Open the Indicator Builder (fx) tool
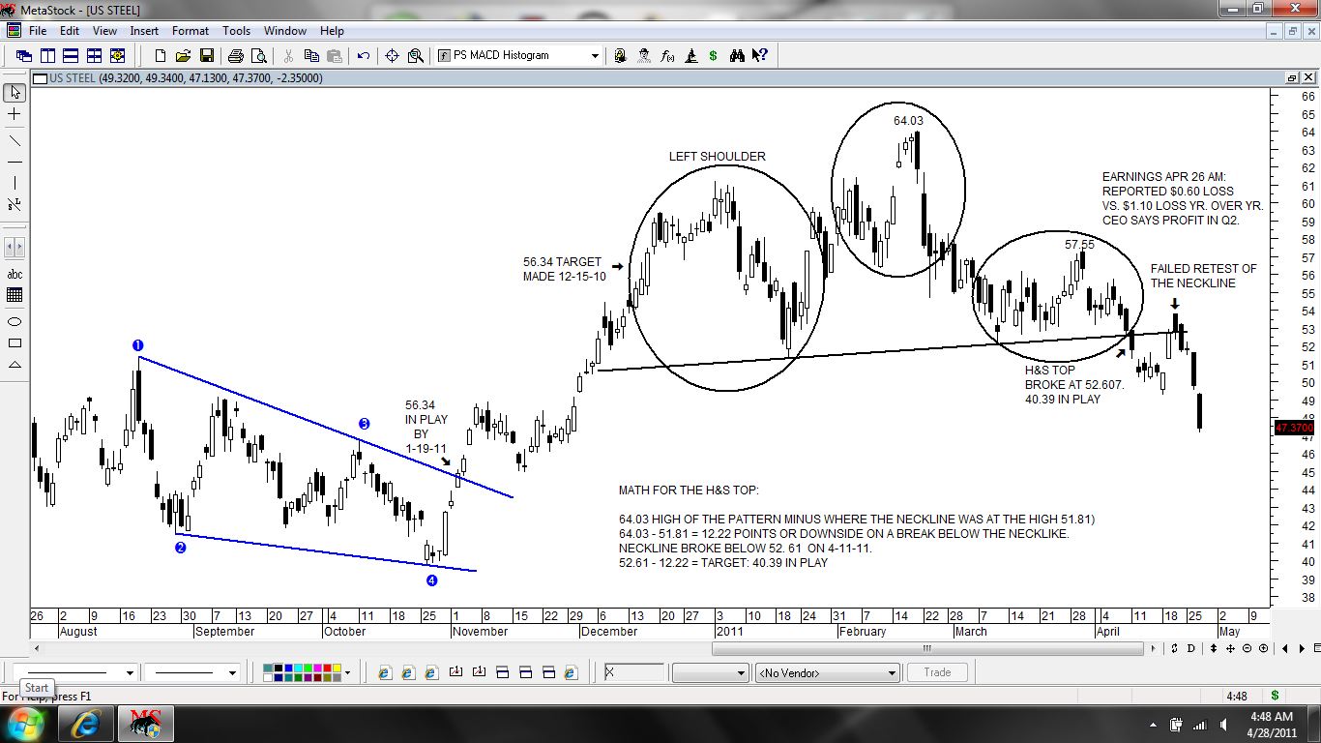Screen dimensions: 1321x743 [667, 55]
